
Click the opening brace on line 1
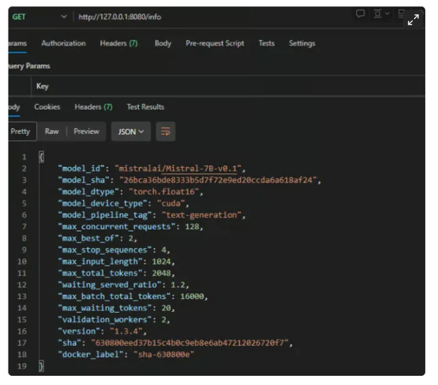point(42,157)
